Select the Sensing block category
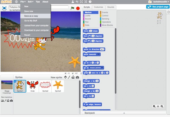Viewport: 170px width, 117px height. pyautogui.click(x=107, y=19)
